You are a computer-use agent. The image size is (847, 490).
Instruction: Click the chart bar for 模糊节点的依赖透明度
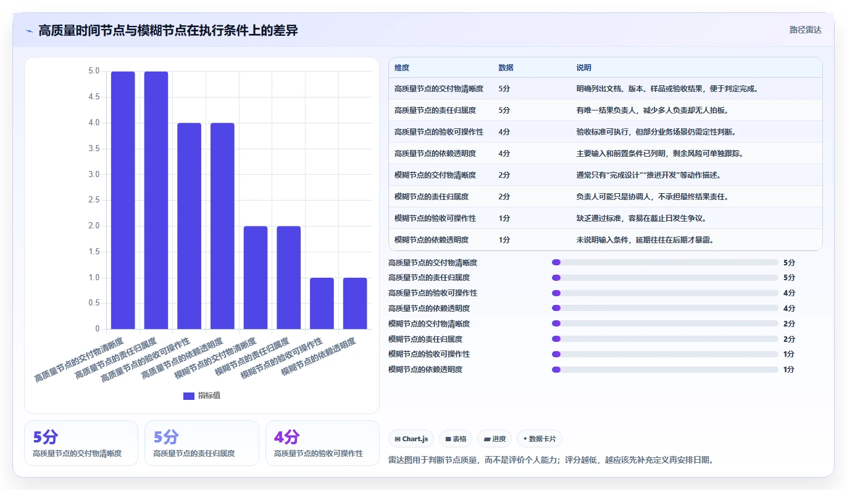[x=355, y=303]
